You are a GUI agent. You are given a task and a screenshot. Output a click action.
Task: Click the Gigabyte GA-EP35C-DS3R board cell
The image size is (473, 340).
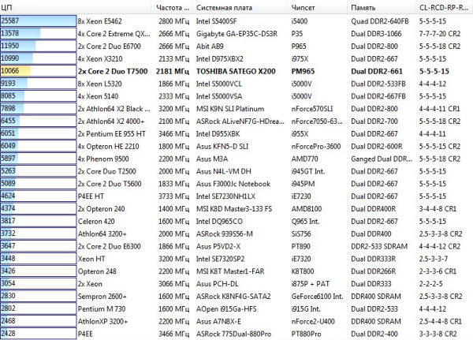pyautogui.click(x=236, y=34)
